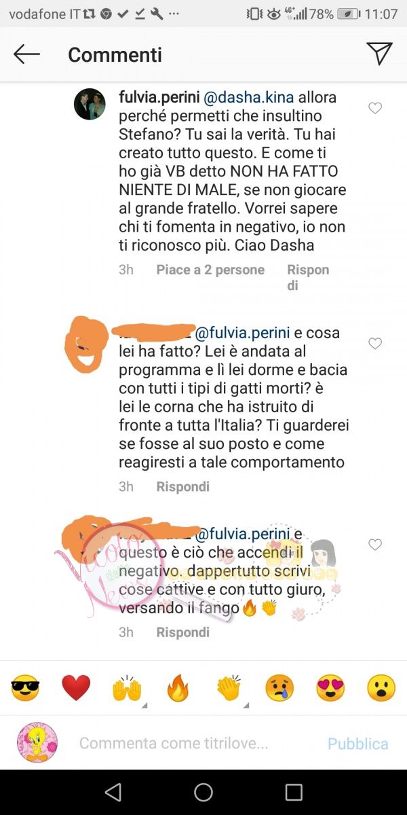Insert the red heart emoji
407x815 pixels.
coord(76,688)
